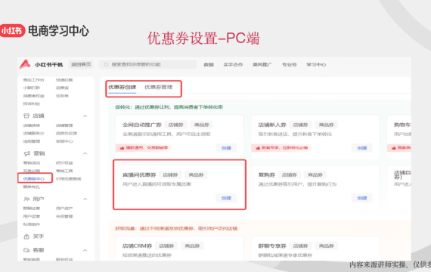Open 营销活动 in the sidebar
Viewport: 431px width, 272px height.
tap(32, 163)
